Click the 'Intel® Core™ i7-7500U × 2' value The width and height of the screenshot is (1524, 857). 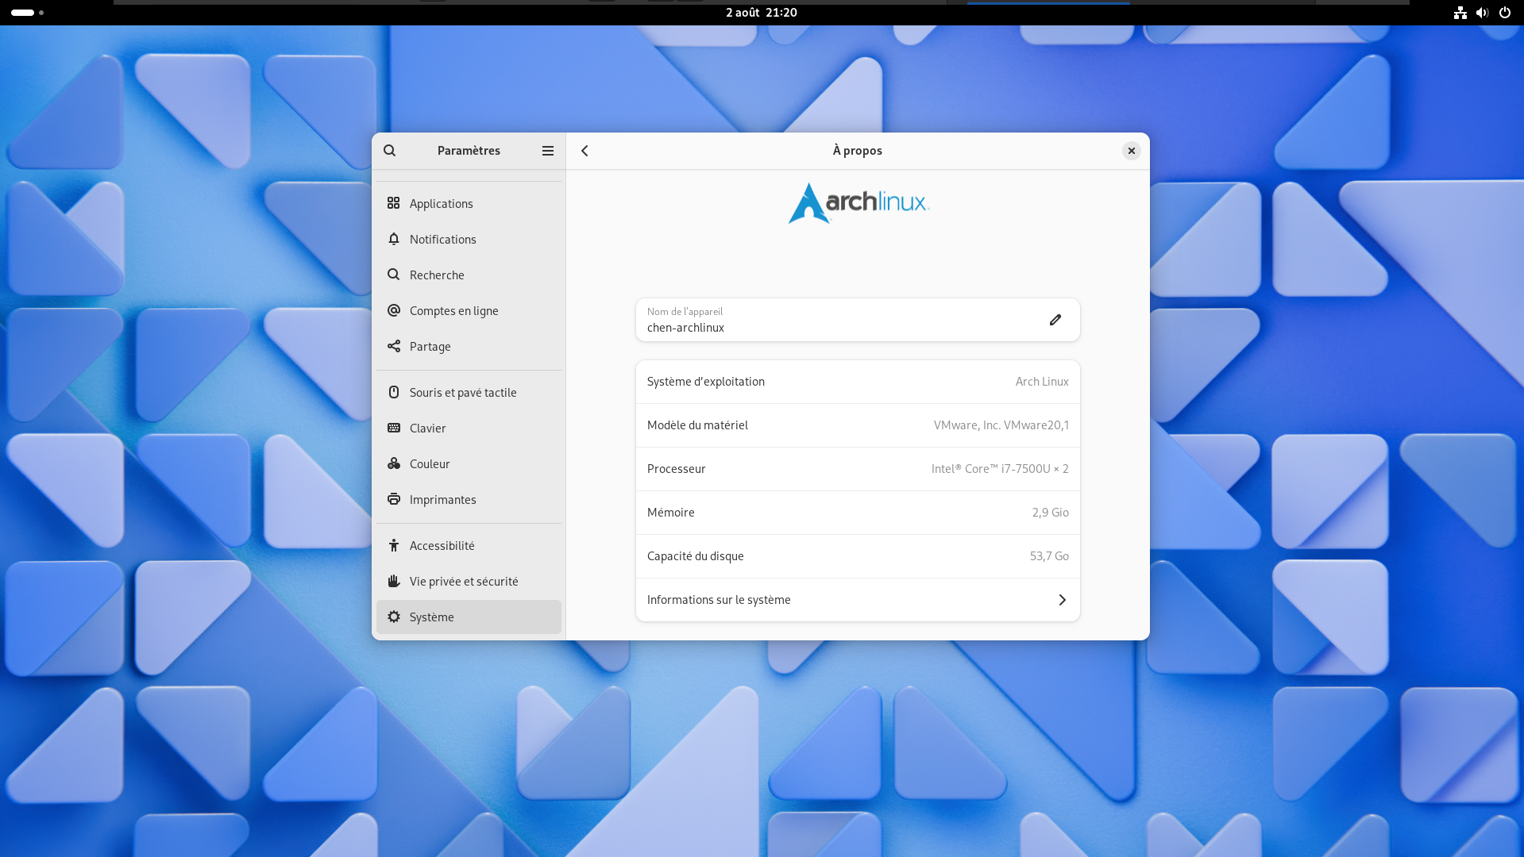click(x=1000, y=469)
